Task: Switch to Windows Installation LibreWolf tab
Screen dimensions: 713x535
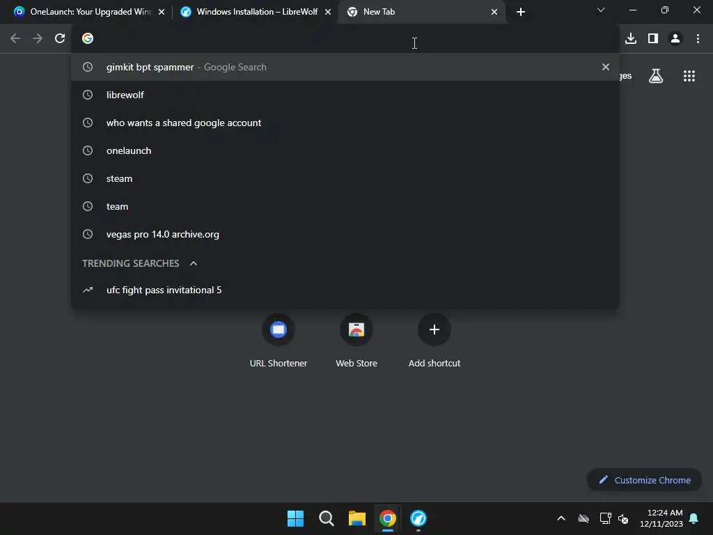Action: pos(255,12)
